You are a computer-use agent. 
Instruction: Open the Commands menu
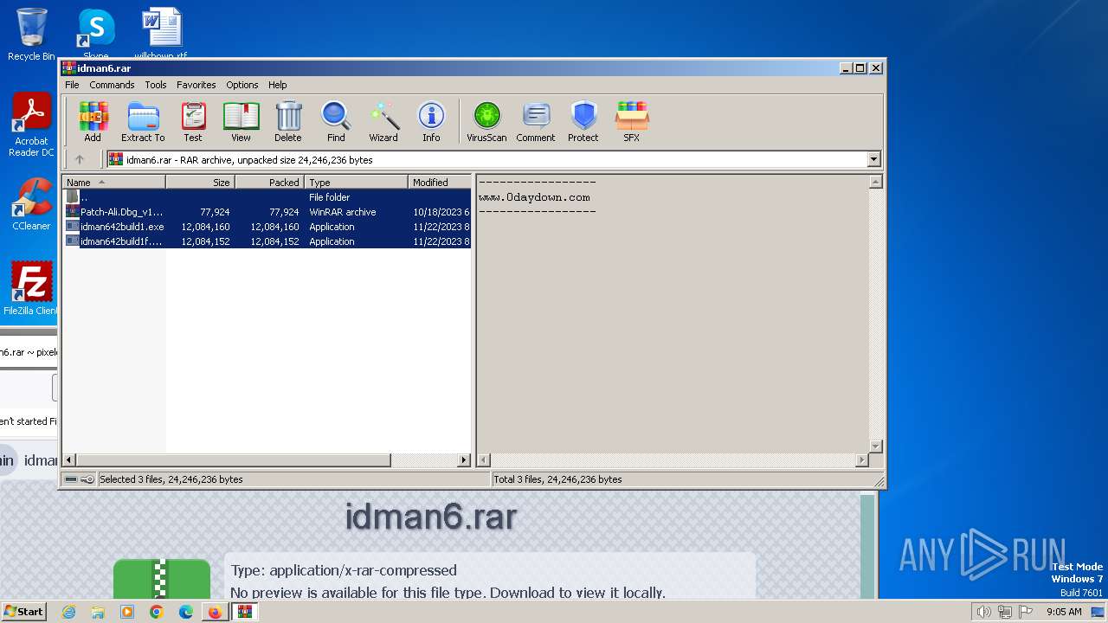(112, 85)
